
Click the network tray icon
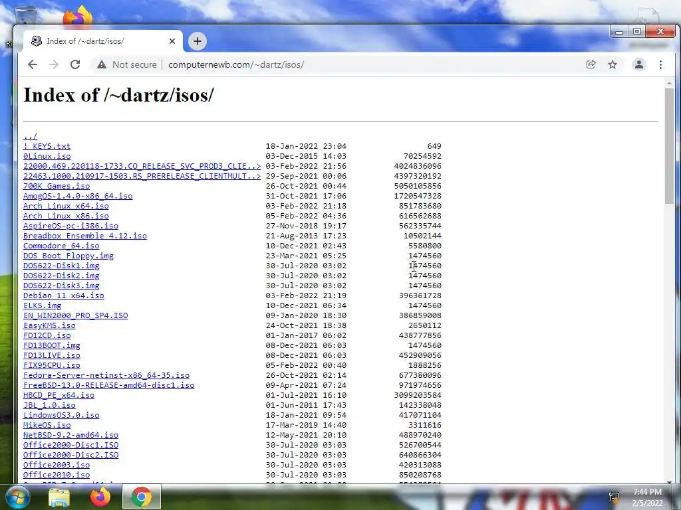point(614,497)
